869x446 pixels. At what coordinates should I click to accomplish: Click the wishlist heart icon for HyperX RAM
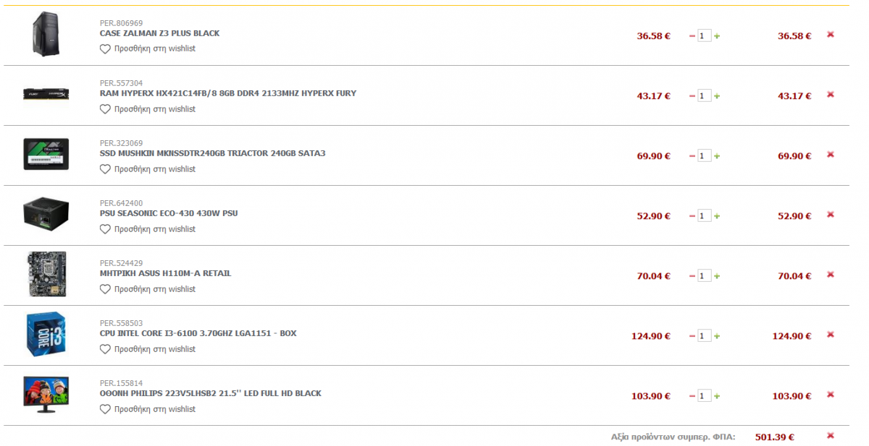tap(105, 109)
